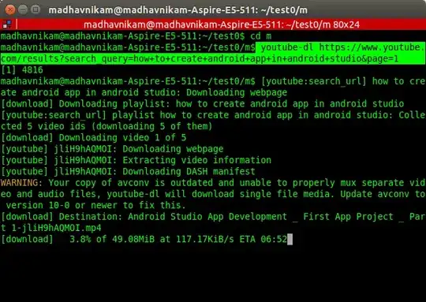Click 'eo and audio files' warning line
This screenshot has height=302, width=426.
tap(213, 194)
